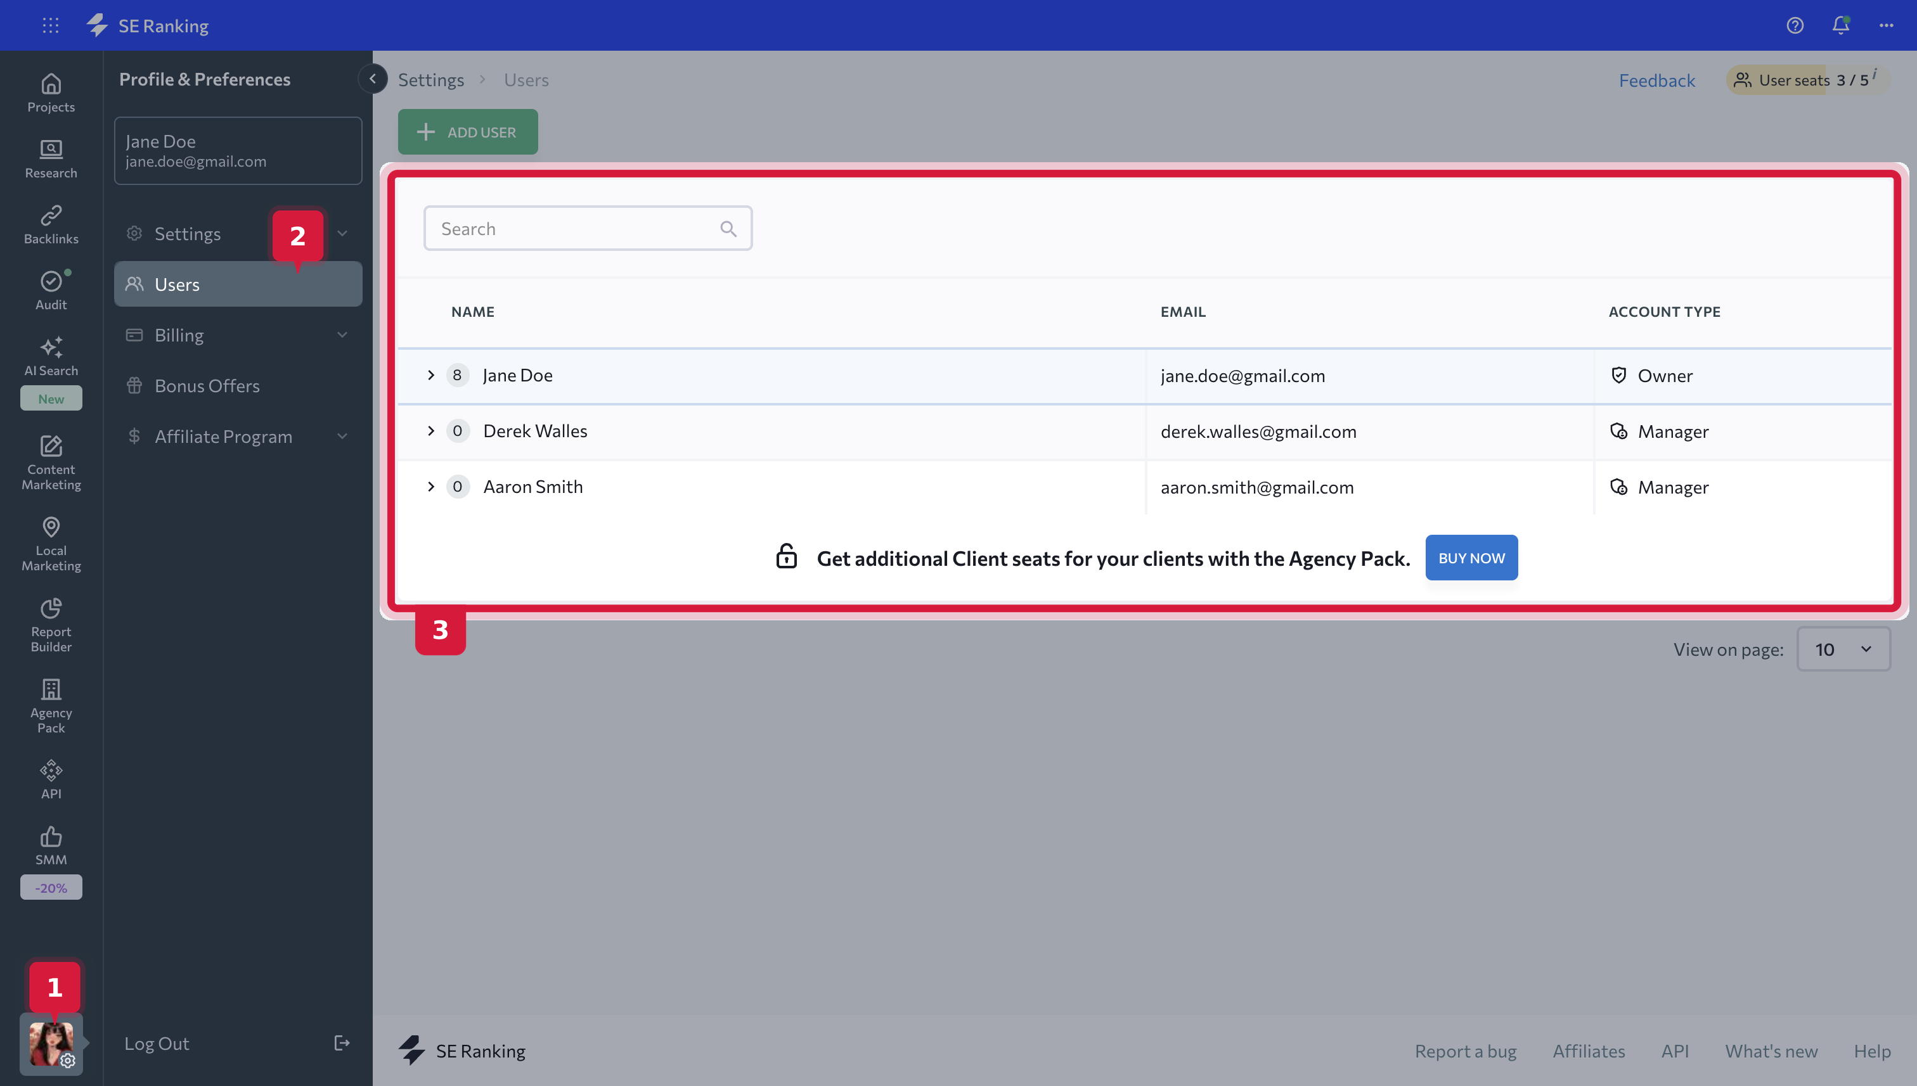Open Backlinks sidebar section
The image size is (1917, 1086).
(51, 224)
